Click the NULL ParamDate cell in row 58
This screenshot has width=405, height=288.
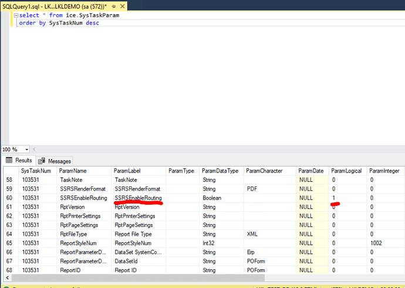(x=312, y=180)
